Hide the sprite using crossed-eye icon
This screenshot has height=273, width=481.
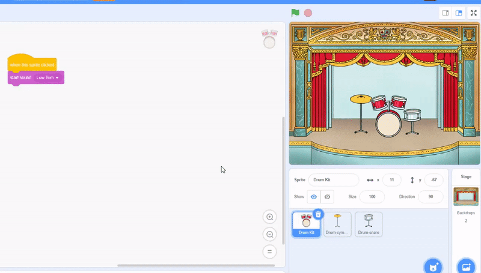tap(327, 197)
